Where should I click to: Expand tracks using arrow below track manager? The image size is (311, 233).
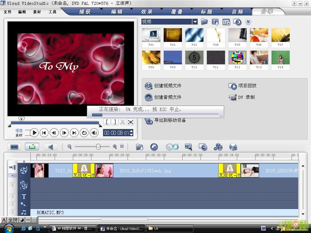[x=12, y=176]
